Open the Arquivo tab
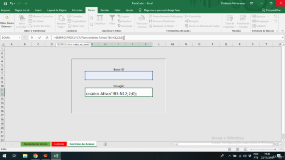This screenshot has height=160, width=285. click(5, 10)
